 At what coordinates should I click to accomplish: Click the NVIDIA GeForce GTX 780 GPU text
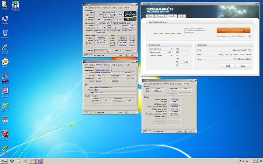(241, 50)
